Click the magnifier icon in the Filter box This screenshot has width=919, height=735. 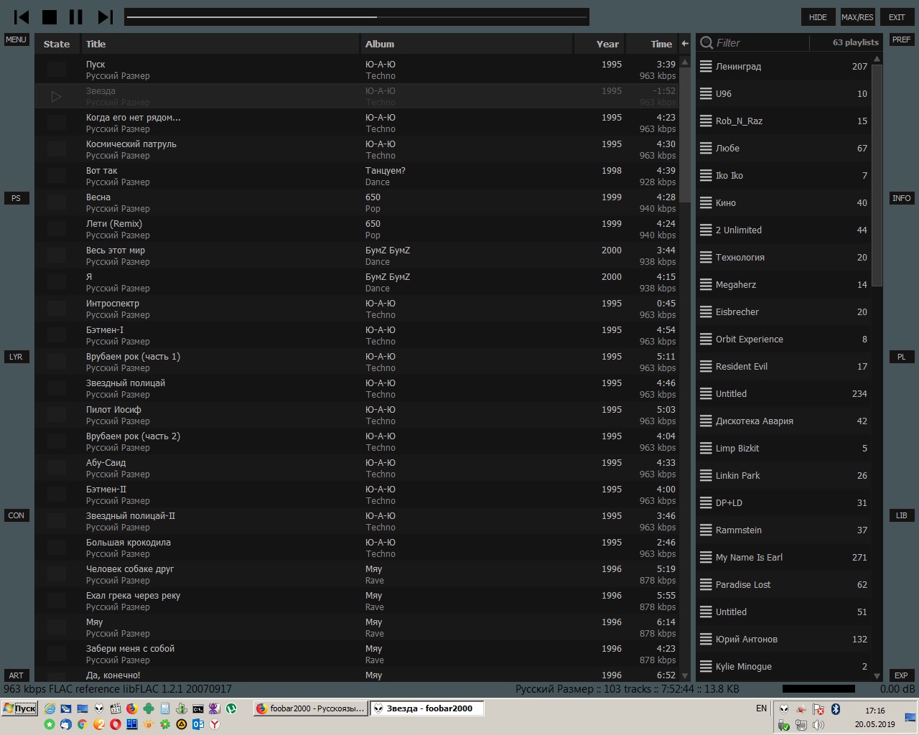(x=706, y=43)
